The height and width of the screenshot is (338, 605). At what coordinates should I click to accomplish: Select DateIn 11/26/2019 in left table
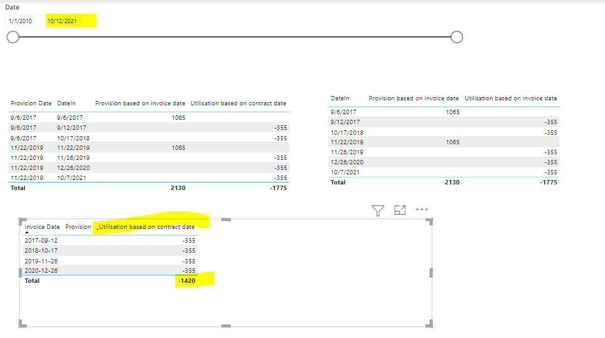[73, 157]
